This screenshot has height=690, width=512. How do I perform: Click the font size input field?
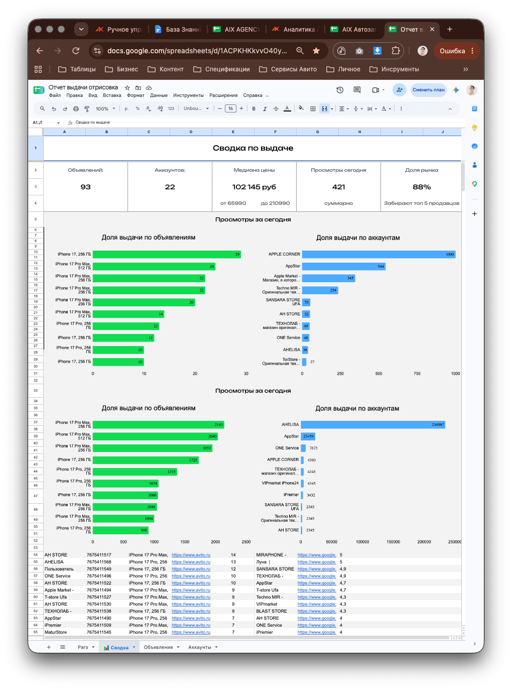tap(230, 108)
